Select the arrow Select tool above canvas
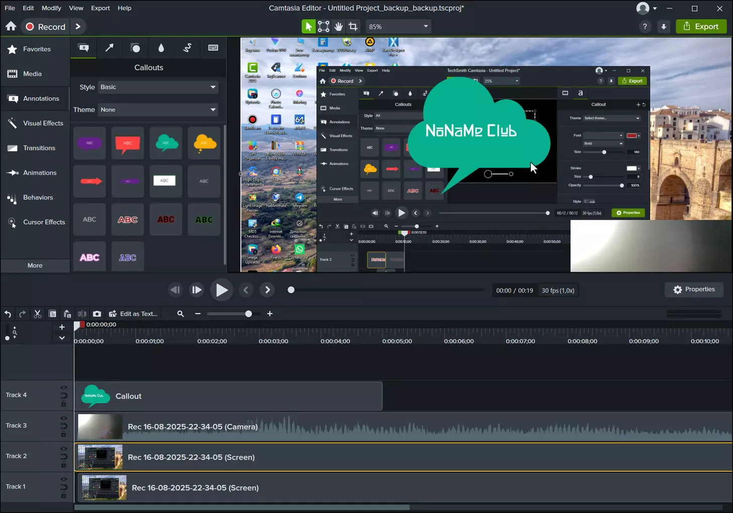Viewport: 733px width, 513px height. [308, 27]
